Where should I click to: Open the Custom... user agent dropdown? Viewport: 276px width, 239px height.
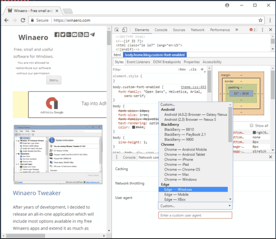[195, 206]
